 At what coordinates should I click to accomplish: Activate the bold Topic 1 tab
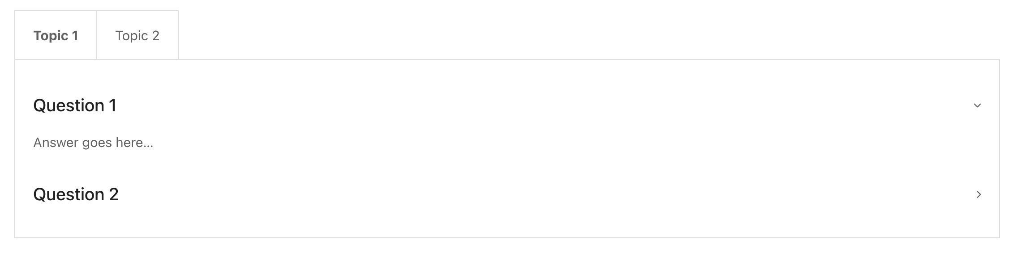point(56,35)
